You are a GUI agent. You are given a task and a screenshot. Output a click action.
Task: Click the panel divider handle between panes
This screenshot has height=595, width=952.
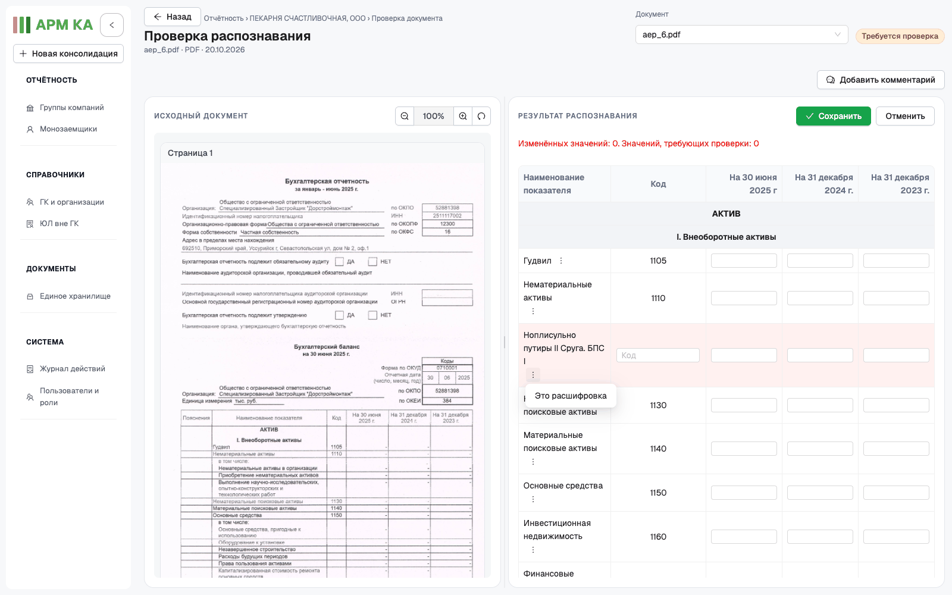pyautogui.click(x=505, y=342)
